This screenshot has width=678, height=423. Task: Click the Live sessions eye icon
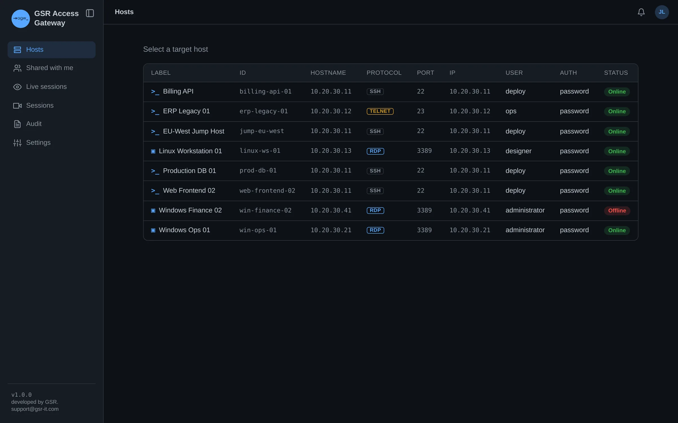coord(17,87)
